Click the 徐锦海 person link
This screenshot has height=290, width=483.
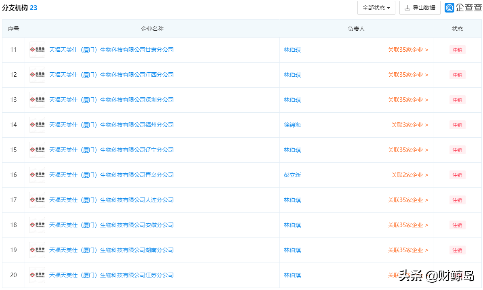pyautogui.click(x=292, y=125)
